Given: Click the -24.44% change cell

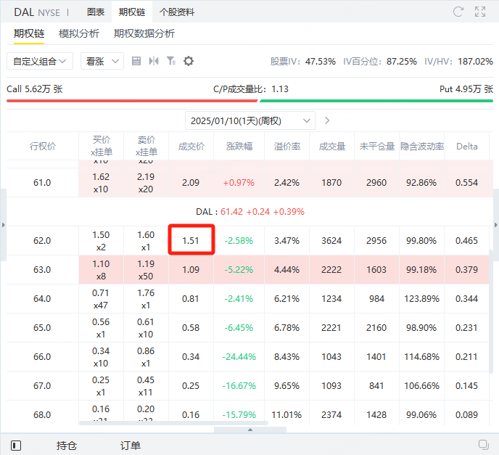Looking at the screenshot, I should pos(239,356).
